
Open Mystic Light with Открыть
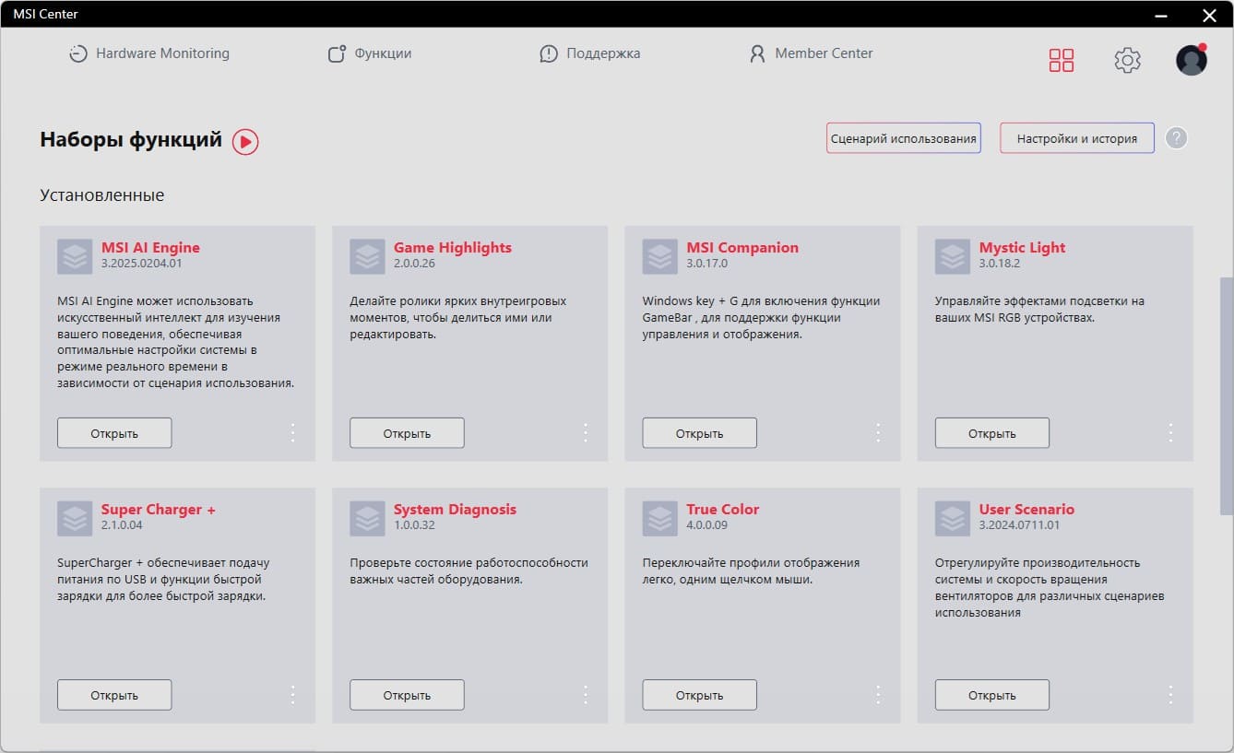click(x=992, y=433)
